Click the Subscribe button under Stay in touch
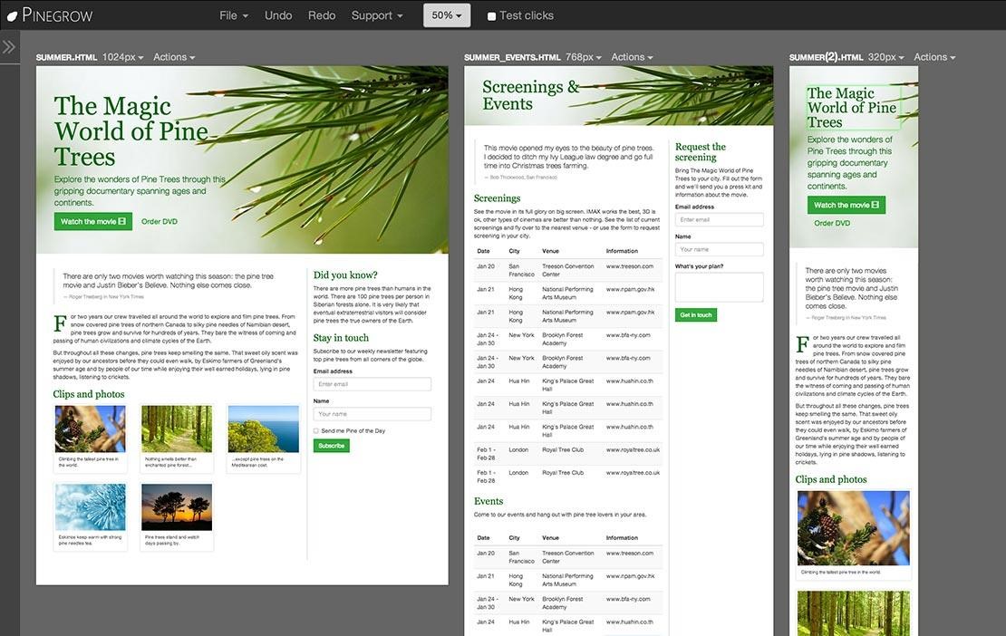 tap(330, 446)
